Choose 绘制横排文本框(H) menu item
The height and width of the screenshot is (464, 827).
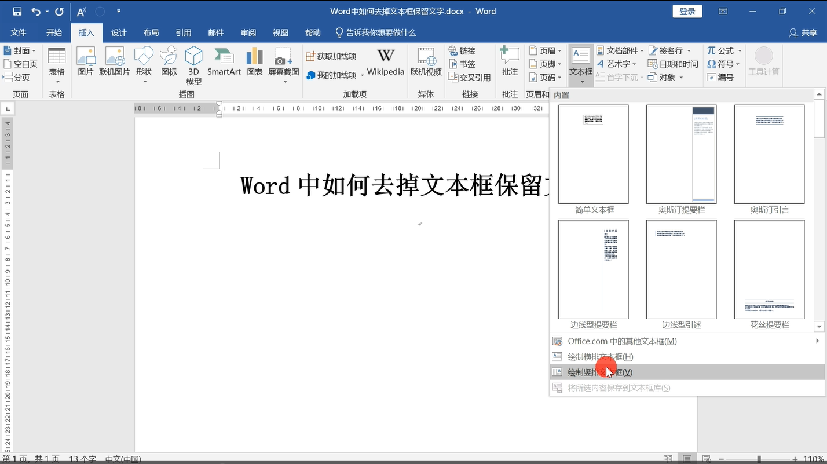pyautogui.click(x=687, y=357)
